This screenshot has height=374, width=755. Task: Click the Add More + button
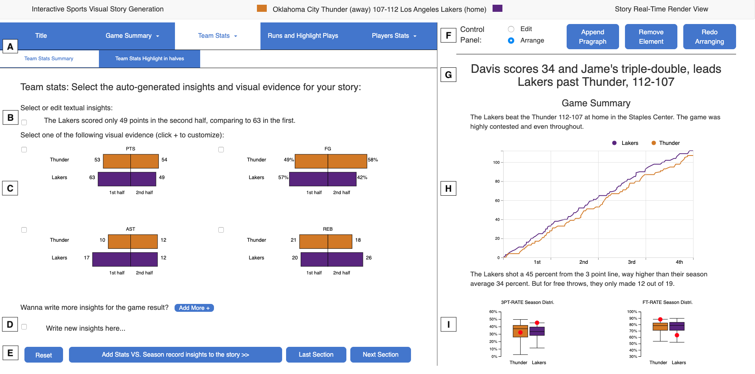[x=194, y=308]
